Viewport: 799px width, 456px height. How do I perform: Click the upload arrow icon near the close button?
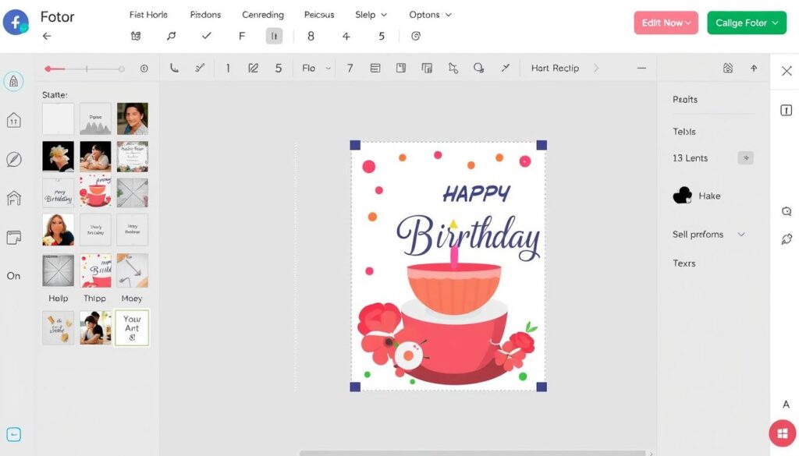click(754, 68)
